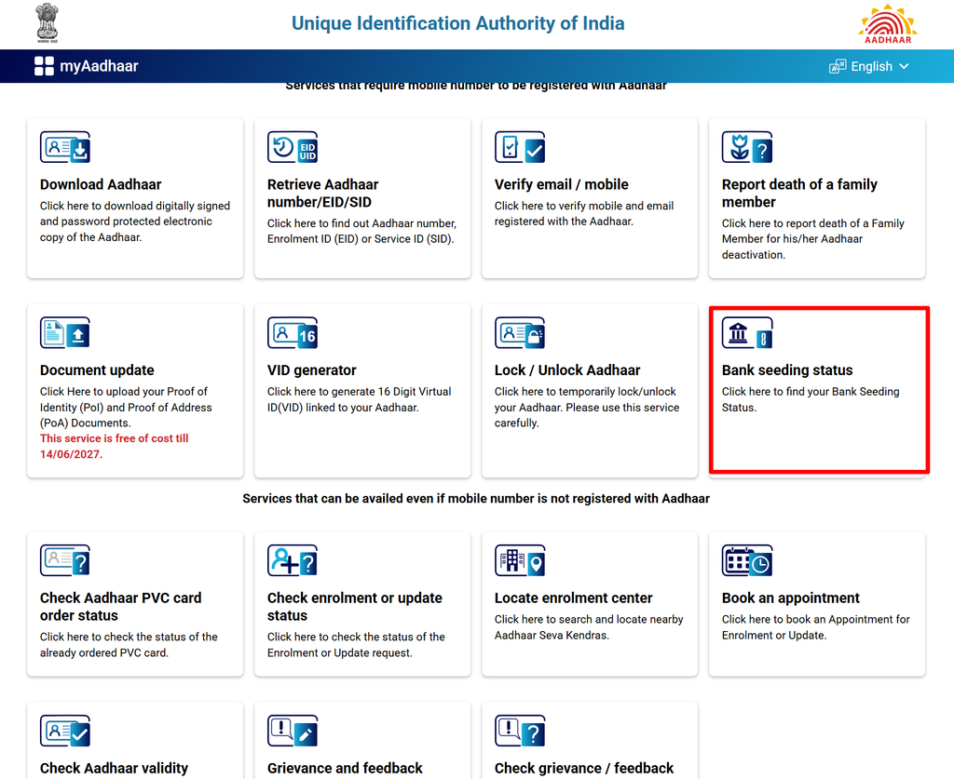Click the Unique Identification Authority of India title
Screen dimensions: 954x779
pyautogui.click(x=458, y=23)
